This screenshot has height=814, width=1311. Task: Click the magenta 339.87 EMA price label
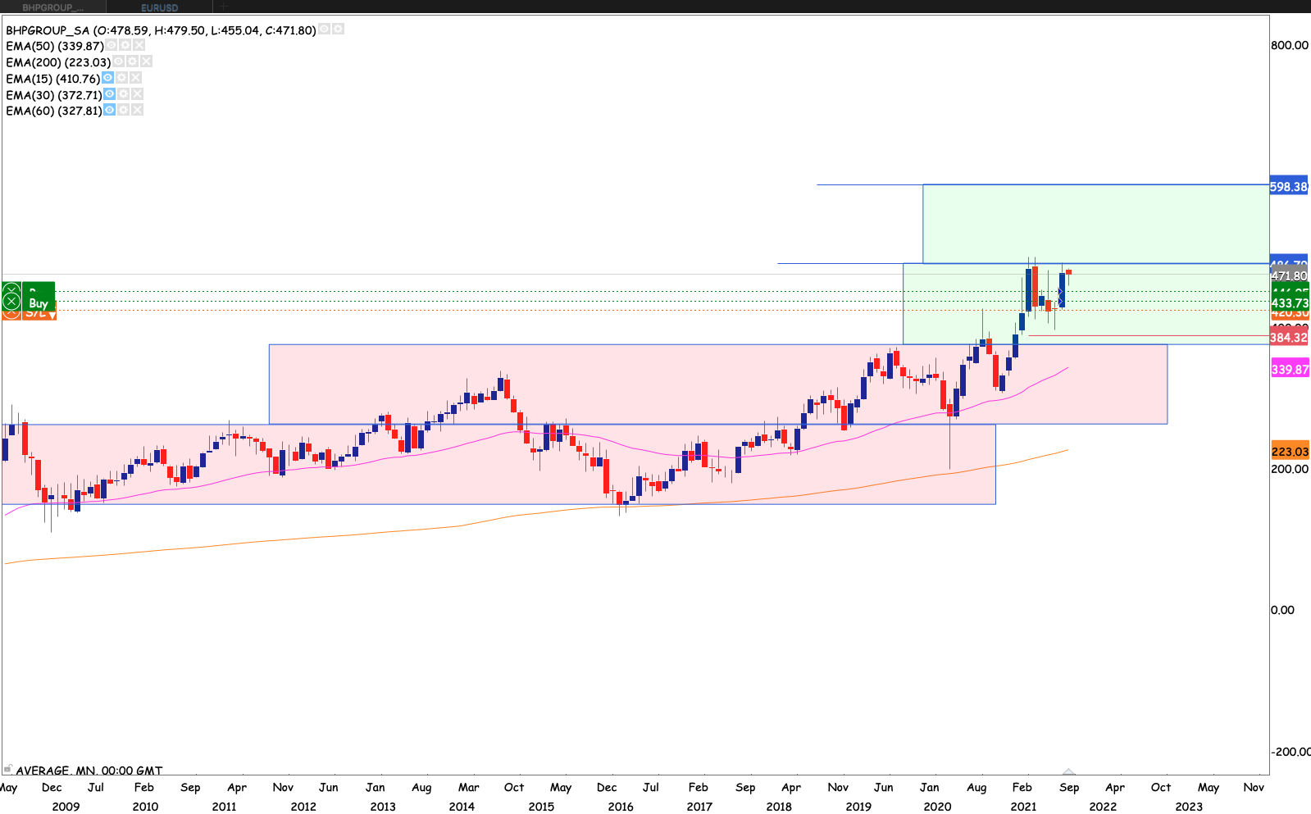tap(1289, 370)
